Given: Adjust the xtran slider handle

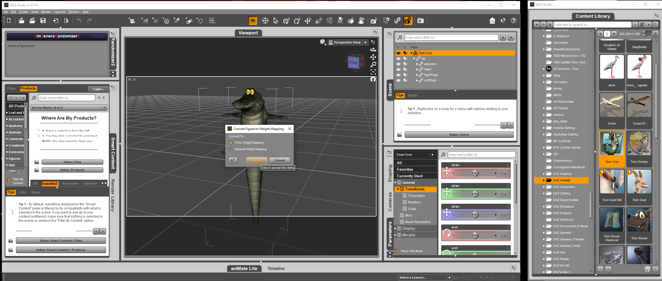Looking at the screenshot, I should (475, 173).
